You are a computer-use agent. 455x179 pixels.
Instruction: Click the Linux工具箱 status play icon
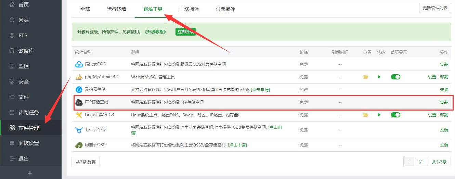click(379, 115)
